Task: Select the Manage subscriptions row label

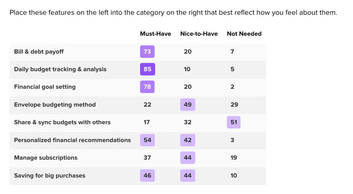Action: pyautogui.click(x=46, y=158)
